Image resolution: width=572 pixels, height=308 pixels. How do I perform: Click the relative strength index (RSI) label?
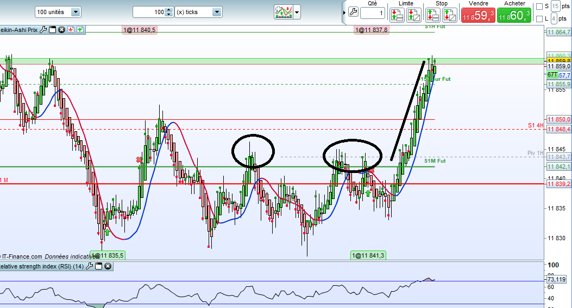click(42, 266)
